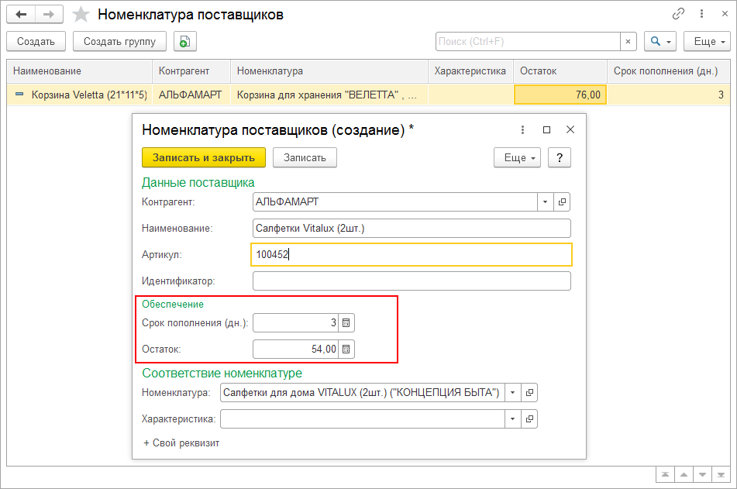
Task: Click the back navigation arrow
Action: pyautogui.click(x=21, y=15)
